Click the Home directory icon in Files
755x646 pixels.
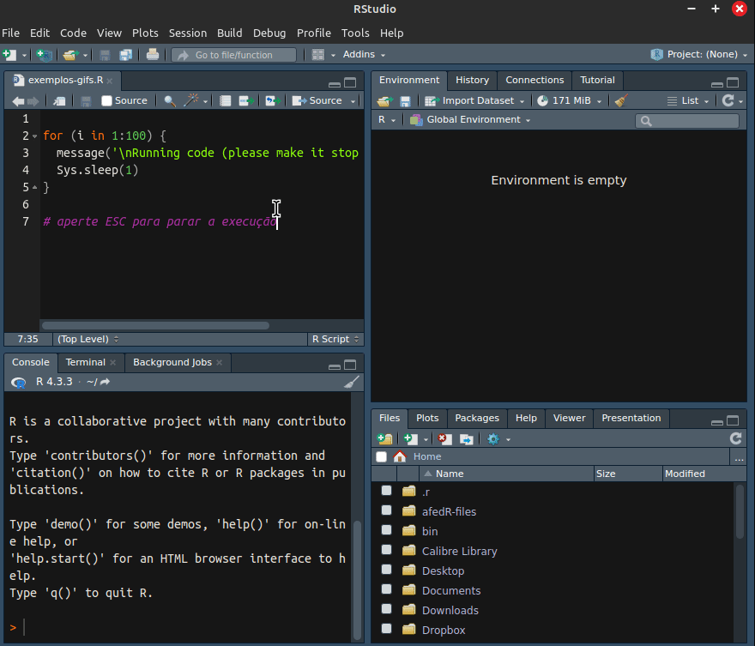pos(400,456)
